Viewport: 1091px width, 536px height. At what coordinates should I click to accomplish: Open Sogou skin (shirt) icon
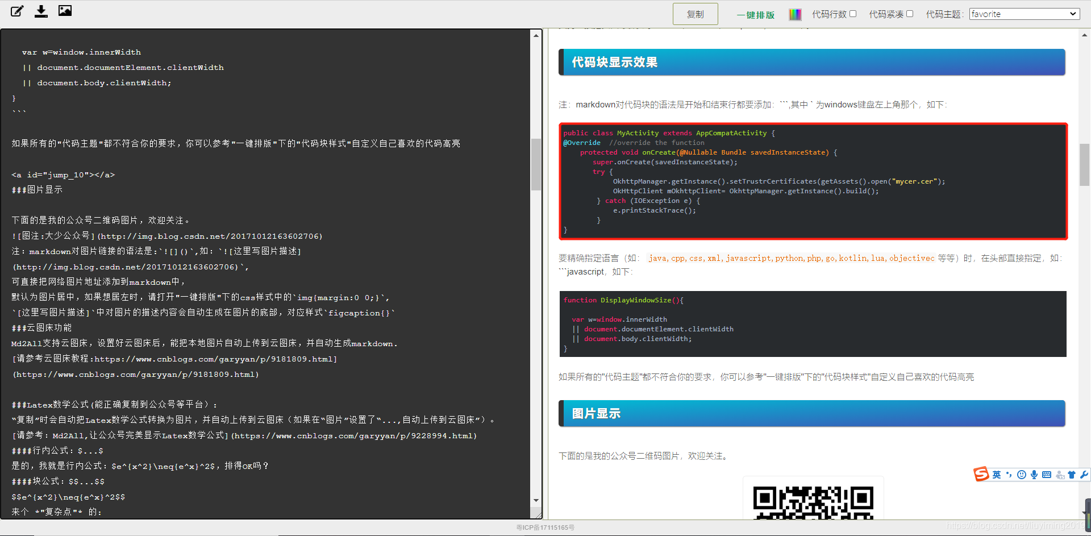pyautogui.click(x=1072, y=475)
